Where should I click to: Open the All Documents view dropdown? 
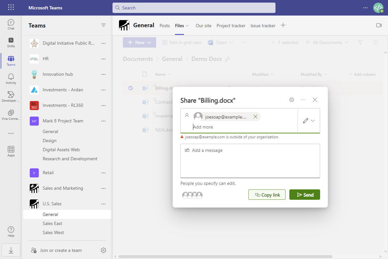(x=327, y=42)
